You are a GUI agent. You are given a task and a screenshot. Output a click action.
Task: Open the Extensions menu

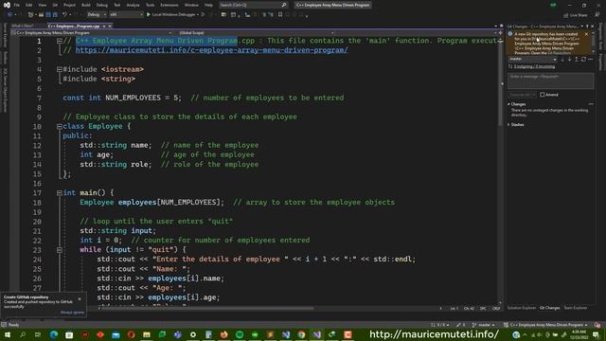tap(169, 5)
